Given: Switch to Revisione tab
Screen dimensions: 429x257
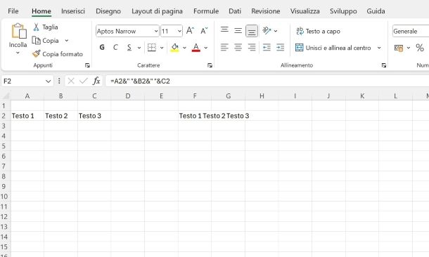Looking at the screenshot, I should coord(266,11).
